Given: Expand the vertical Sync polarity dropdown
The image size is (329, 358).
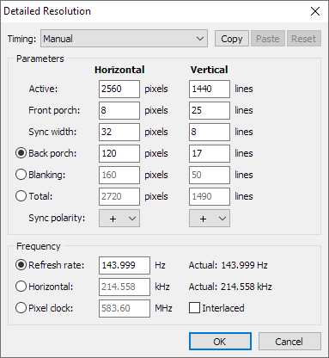Looking at the screenshot, I should coord(210,219).
